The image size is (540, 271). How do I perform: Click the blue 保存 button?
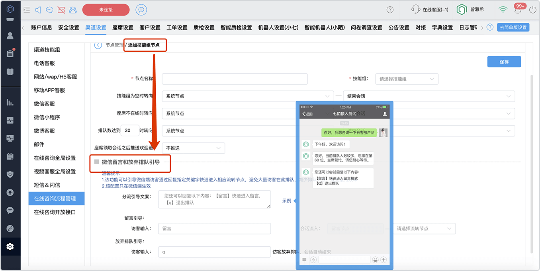click(504, 62)
